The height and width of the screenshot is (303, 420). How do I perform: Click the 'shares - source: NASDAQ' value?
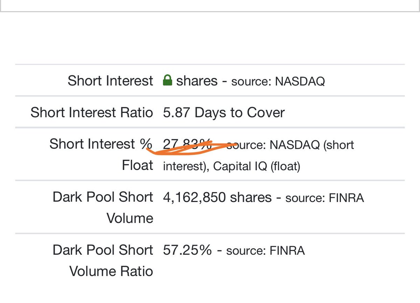point(251,81)
